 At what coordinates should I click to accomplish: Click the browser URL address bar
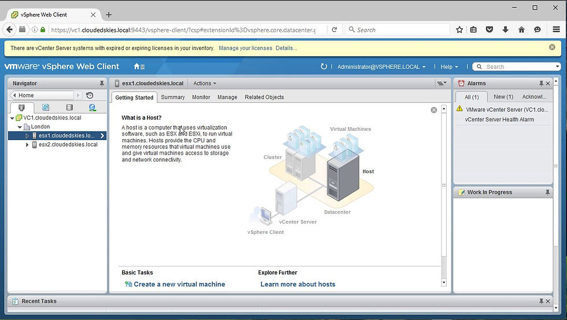tap(183, 30)
